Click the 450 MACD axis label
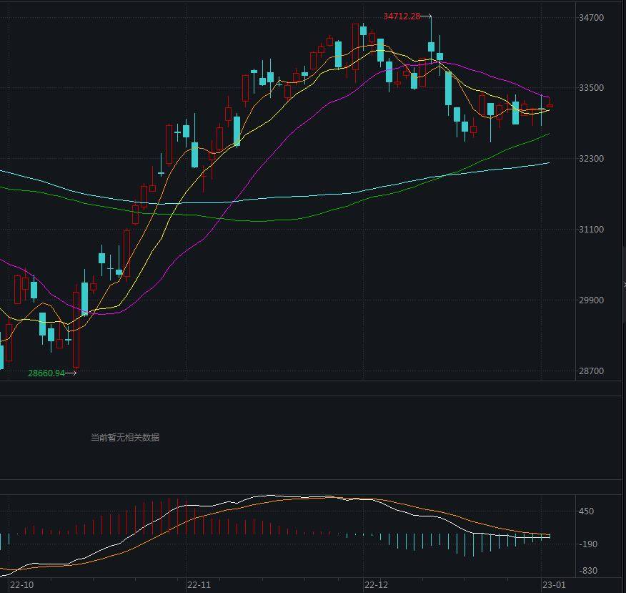 coord(587,511)
